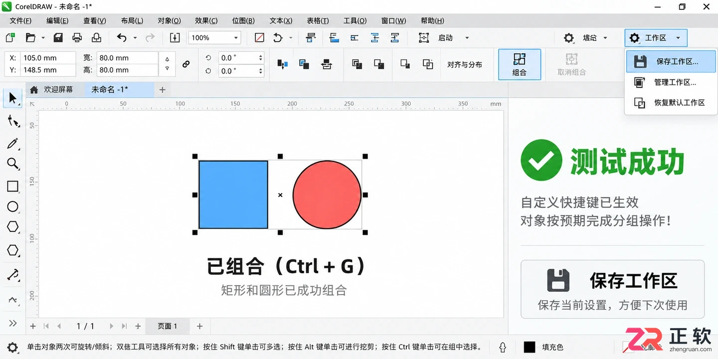The height and width of the screenshot is (359, 718).
Task: Click the Save disk icon in toolbar
Action: click(x=58, y=38)
